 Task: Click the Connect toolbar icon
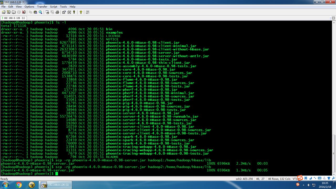(x=3, y=12)
